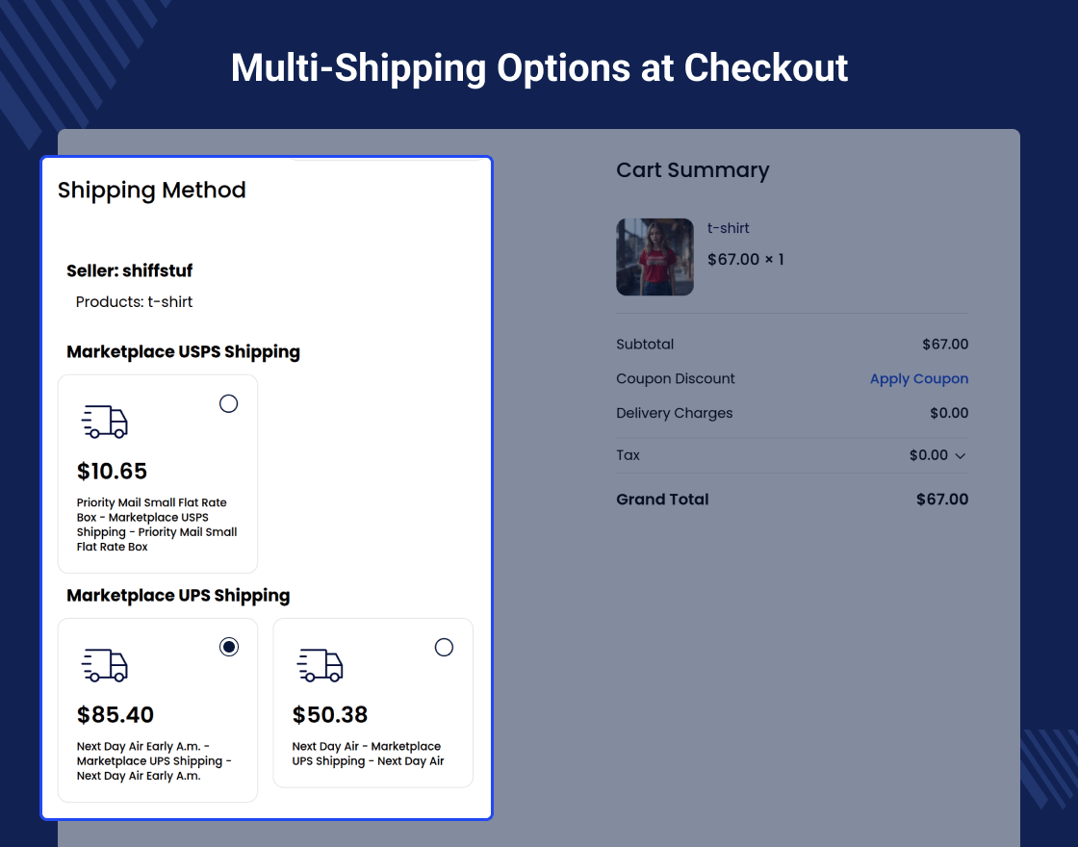1078x847 pixels.
Task: Click the $50.38 price on UPS card
Action: tap(330, 715)
